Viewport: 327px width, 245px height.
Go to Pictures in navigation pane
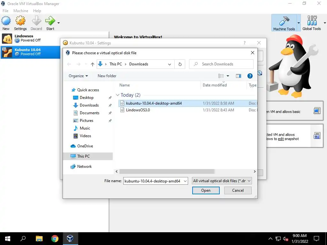(x=86, y=120)
